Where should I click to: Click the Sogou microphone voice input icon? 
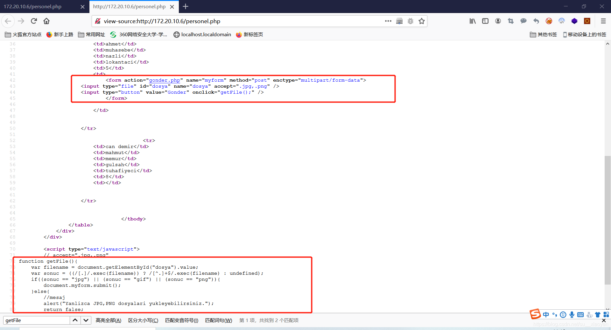[572, 314]
